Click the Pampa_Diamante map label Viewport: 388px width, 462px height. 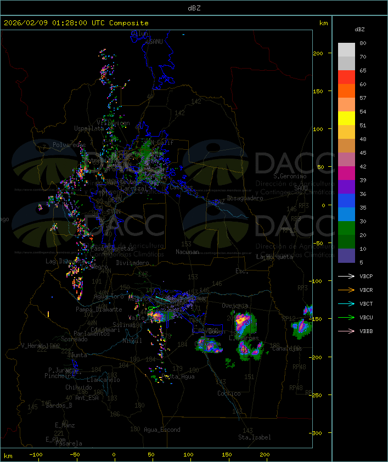pyautogui.click(x=99, y=309)
